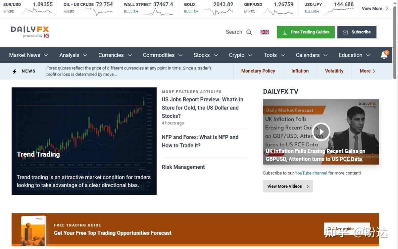398x249 pixels.
Task: Click the USD/JPY price 144.688
Action: tap(344, 5)
